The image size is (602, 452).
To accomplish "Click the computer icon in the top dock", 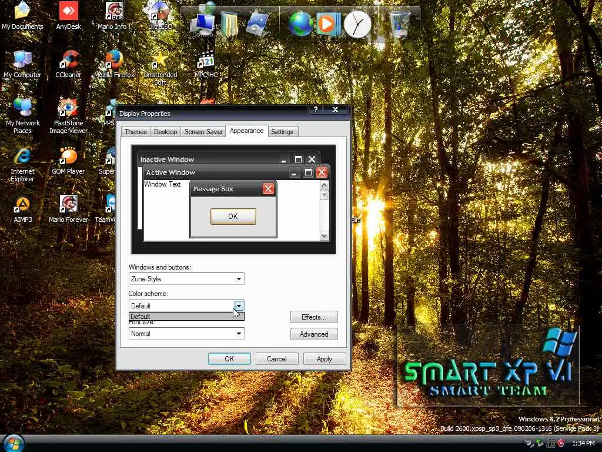I will tap(203, 24).
